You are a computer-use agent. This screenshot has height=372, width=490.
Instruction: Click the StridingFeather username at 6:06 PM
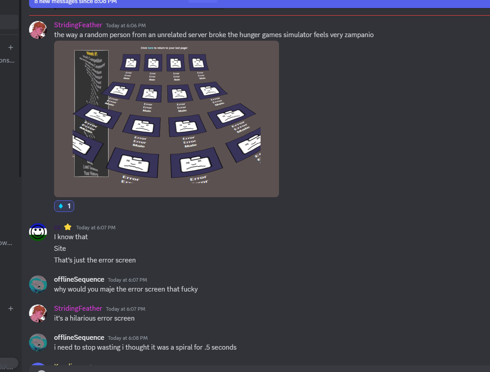(78, 25)
